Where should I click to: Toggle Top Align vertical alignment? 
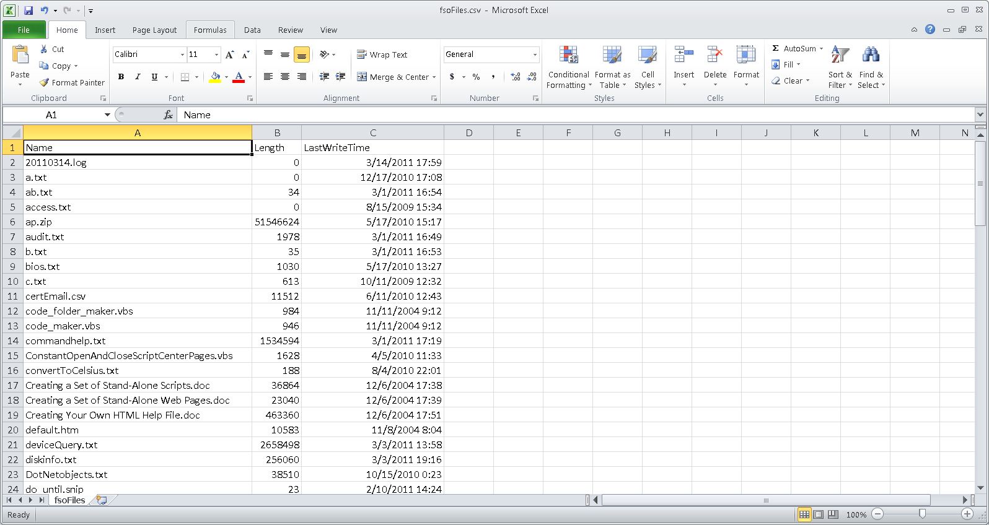click(x=268, y=54)
